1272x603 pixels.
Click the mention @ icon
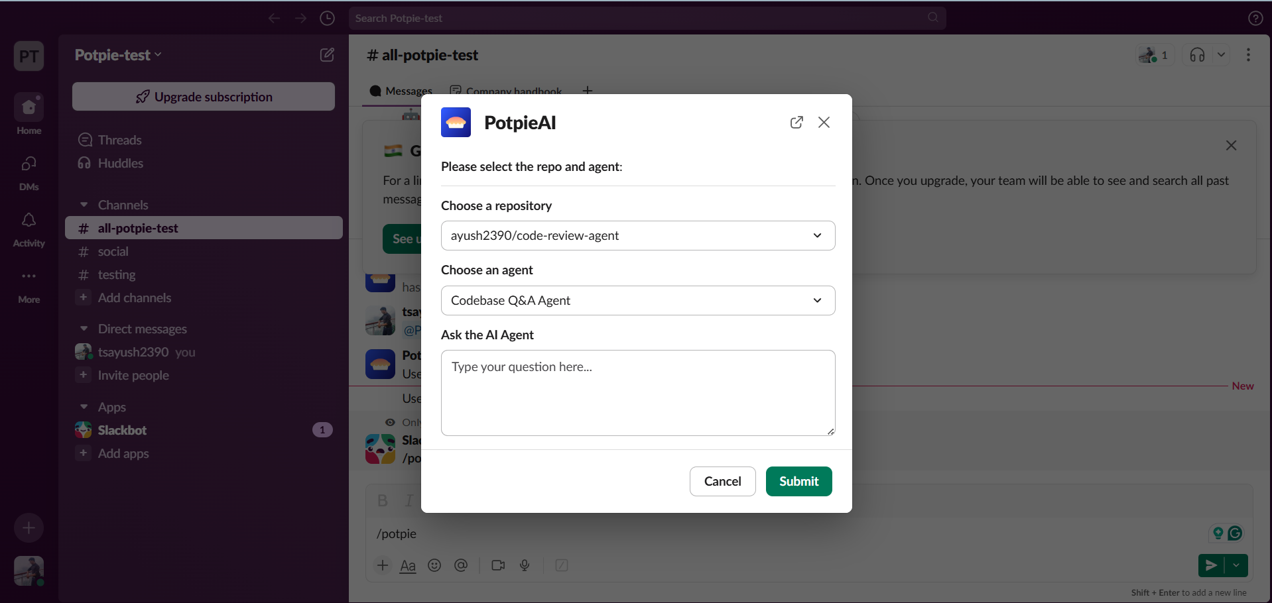(x=461, y=565)
